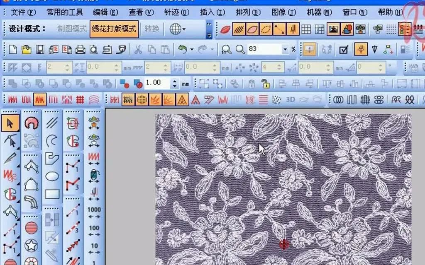This screenshot has height=265, width=425.
Task: Click the stepper arrows of 1.00 mm field
Action: coord(175,84)
